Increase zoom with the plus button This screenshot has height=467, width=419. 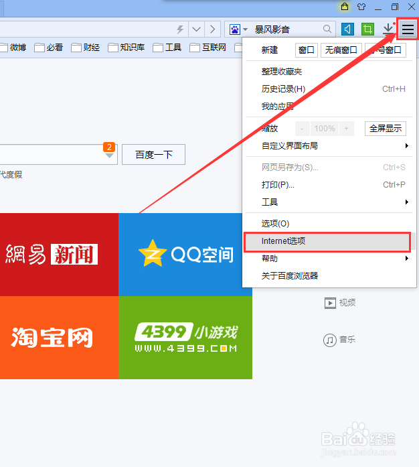pyautogui.click(x=347, y=129)
